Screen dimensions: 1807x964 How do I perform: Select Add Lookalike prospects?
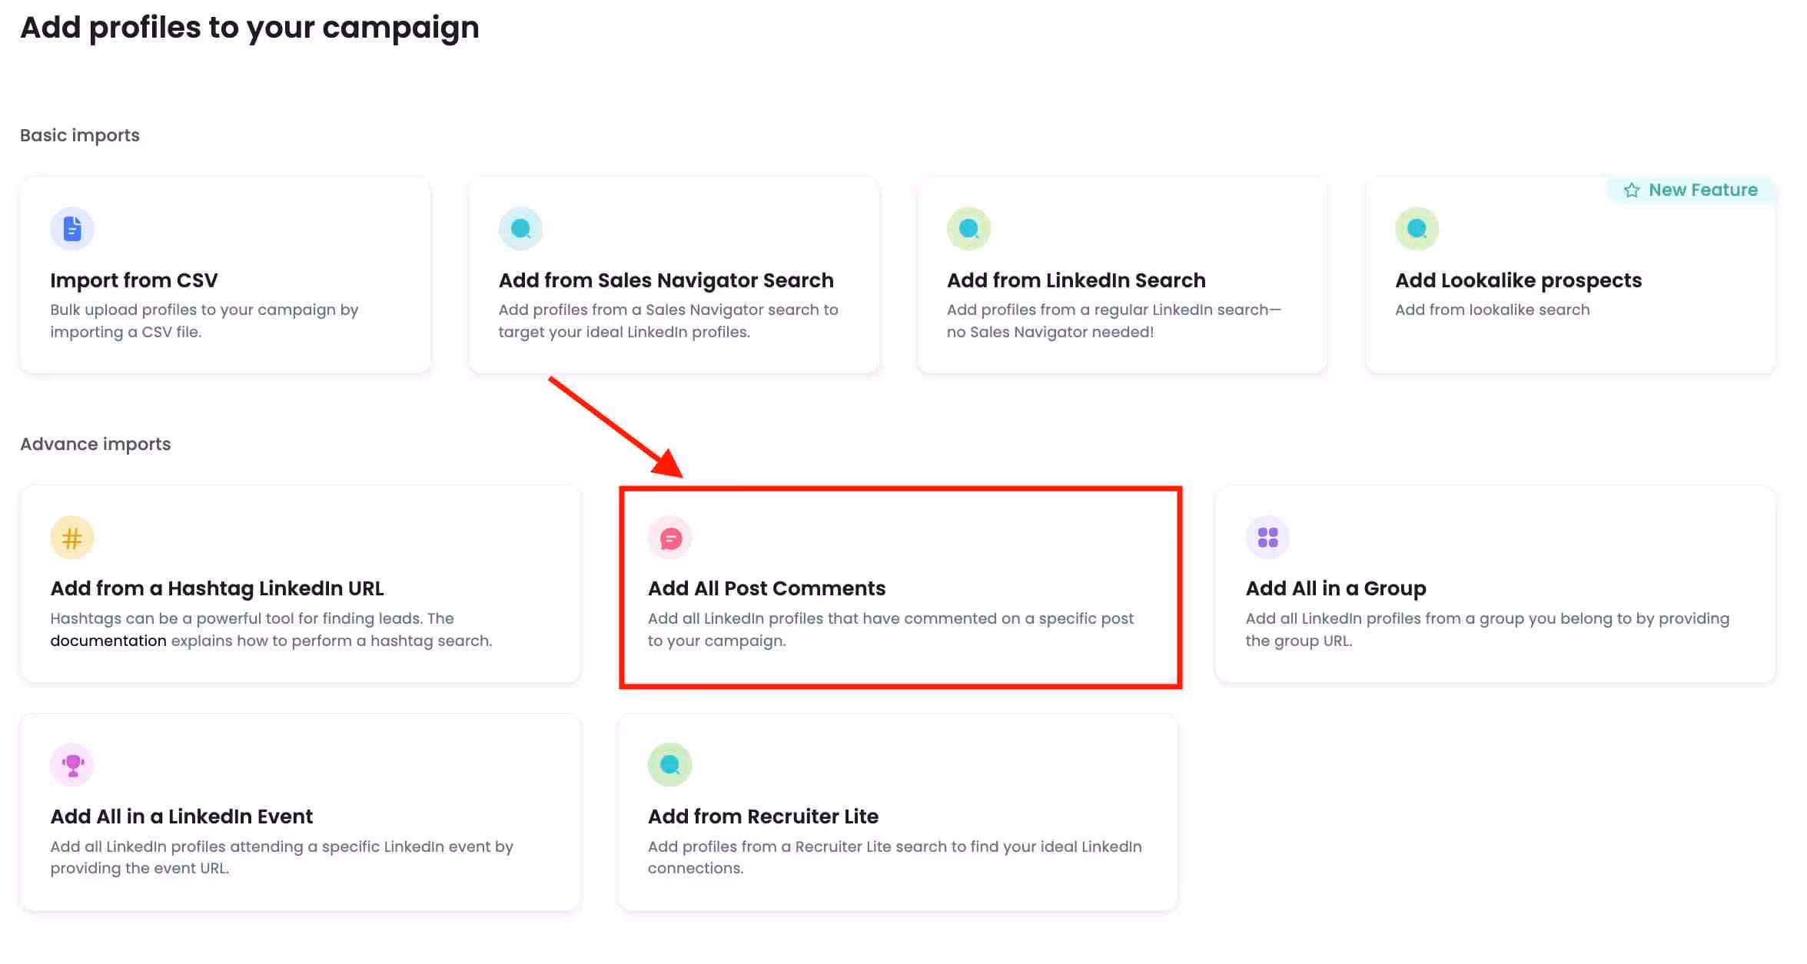point(1570,273)
